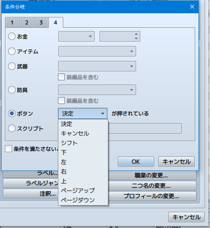Select tab 4

pyautogui.click(x=56, y=22)
